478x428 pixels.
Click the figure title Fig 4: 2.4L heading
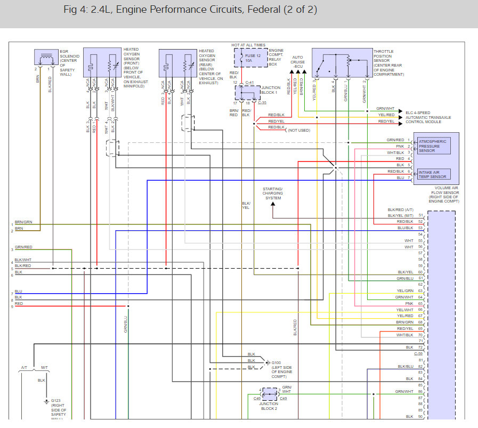(190, 10)
